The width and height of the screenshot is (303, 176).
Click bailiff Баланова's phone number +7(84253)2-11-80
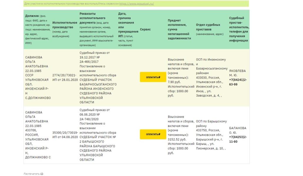pyautogui.click(x=238, y=139)
